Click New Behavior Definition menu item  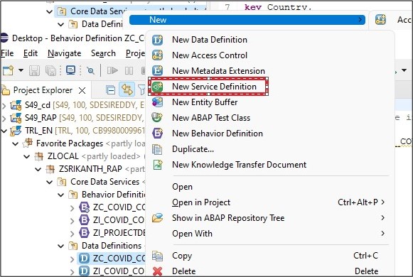tap(218, 134)
